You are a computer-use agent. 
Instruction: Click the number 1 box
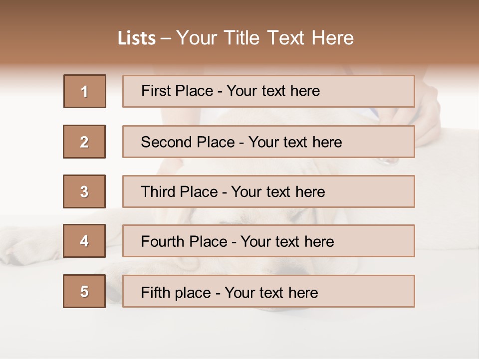pos(85,91)
